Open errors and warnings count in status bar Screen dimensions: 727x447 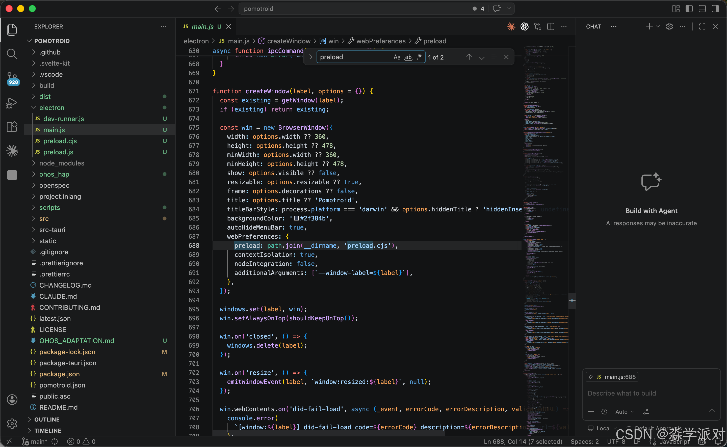81,441
